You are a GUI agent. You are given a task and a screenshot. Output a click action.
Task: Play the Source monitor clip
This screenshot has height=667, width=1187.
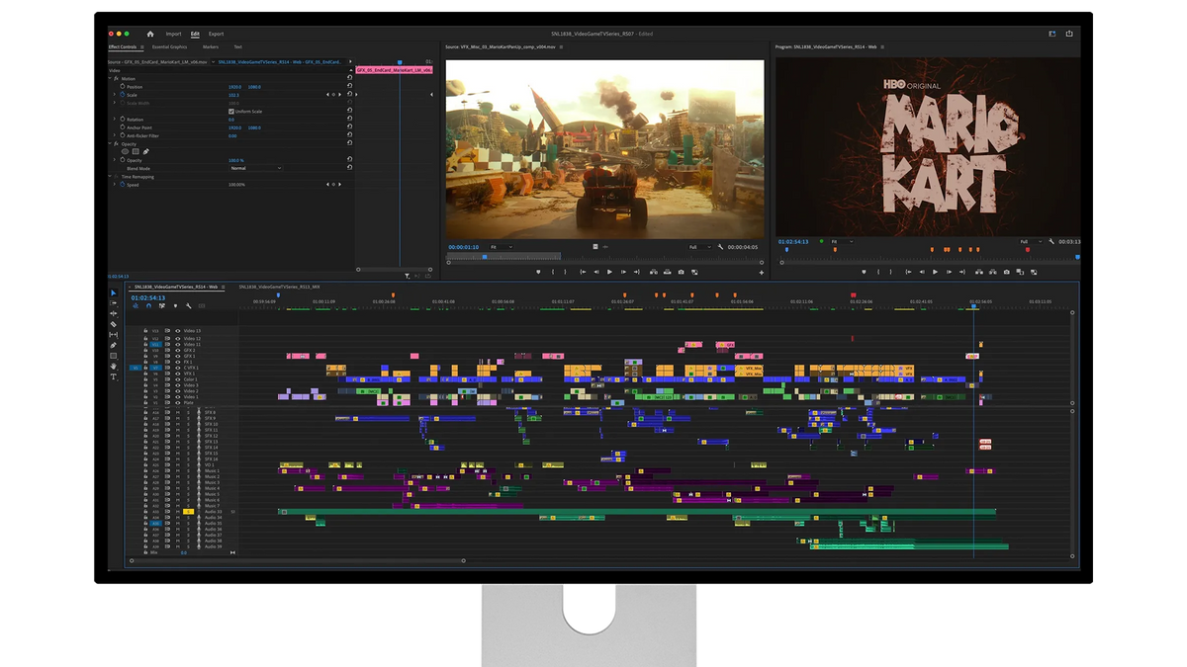click(x=609, y=272)
